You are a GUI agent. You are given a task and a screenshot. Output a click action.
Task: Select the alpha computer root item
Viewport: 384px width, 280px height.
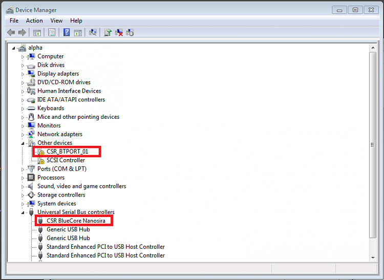(35, 48)
